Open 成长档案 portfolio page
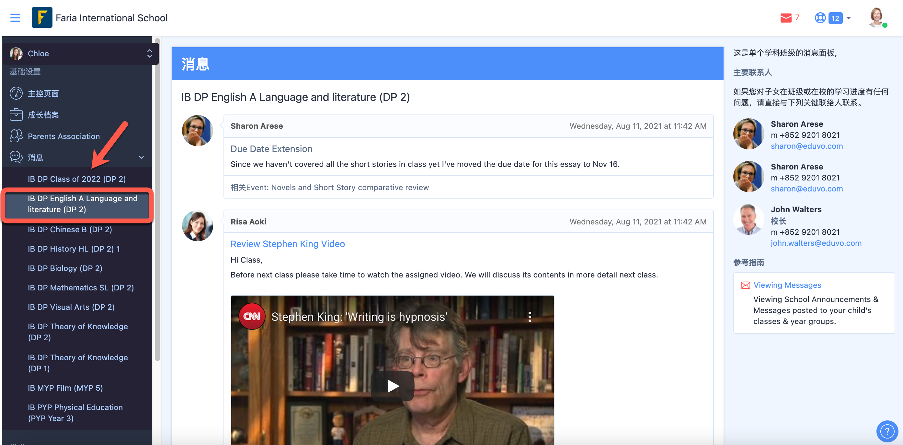This screenshot has height=445, width=903. coord(43,114)
